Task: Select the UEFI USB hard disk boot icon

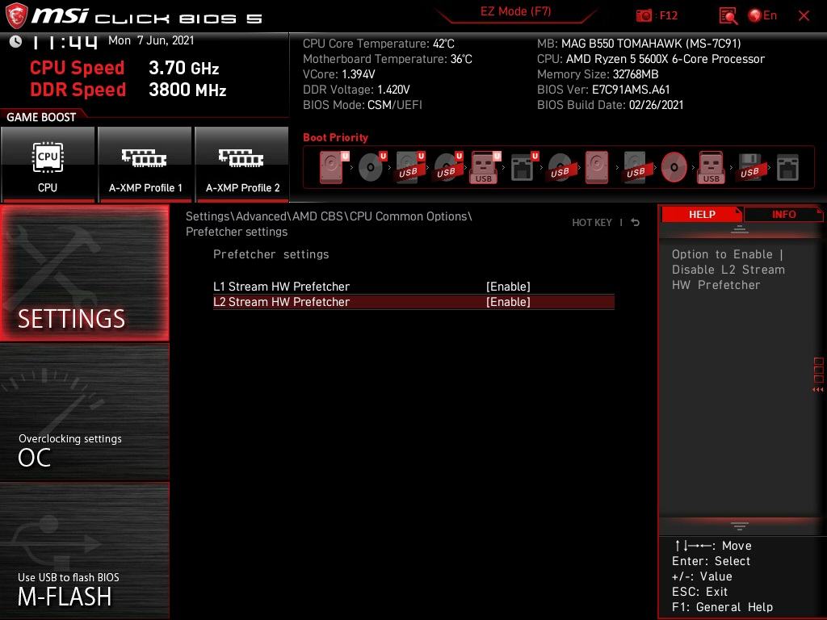Action: coord(410,167)
